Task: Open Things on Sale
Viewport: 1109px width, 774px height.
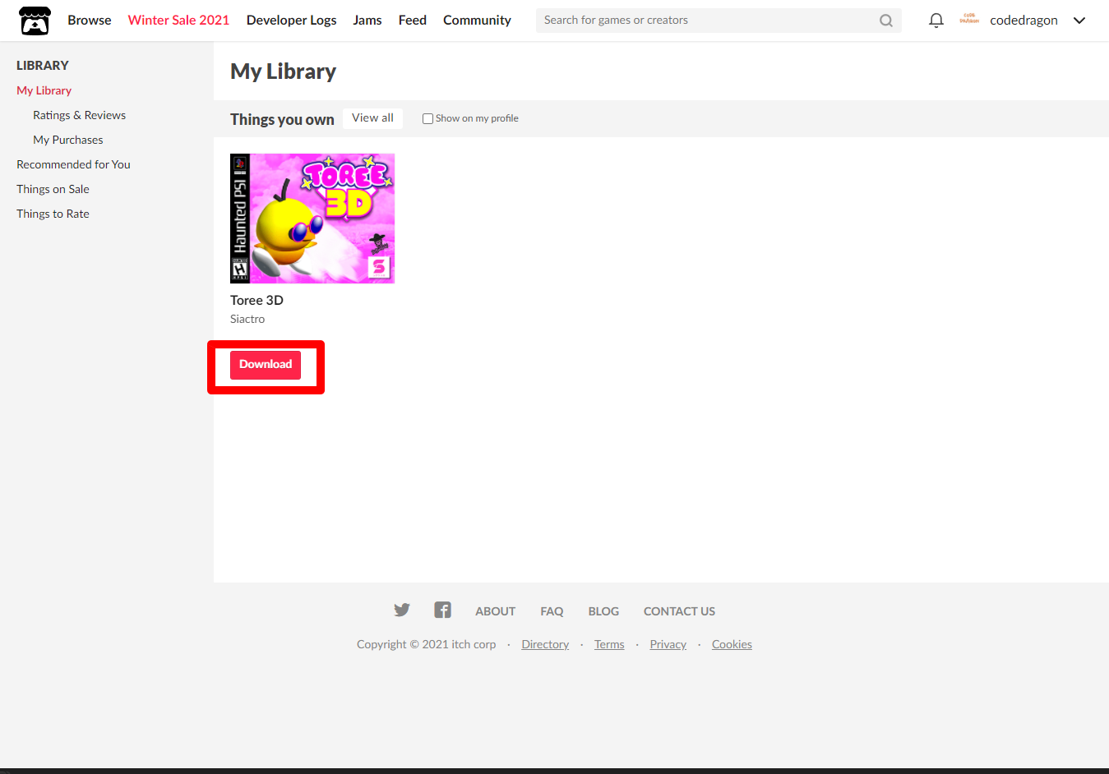Action: pos(53,189)
